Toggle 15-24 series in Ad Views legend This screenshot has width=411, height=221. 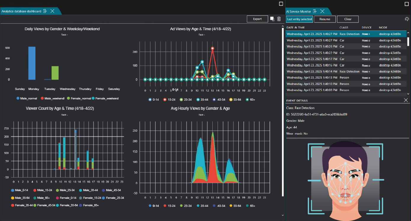[169, 100]
